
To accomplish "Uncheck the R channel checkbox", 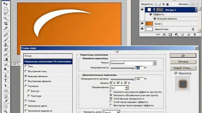I will [x=111, y=83].
